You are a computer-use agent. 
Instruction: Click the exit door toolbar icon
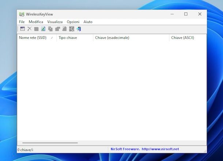(x=79, y=29)
